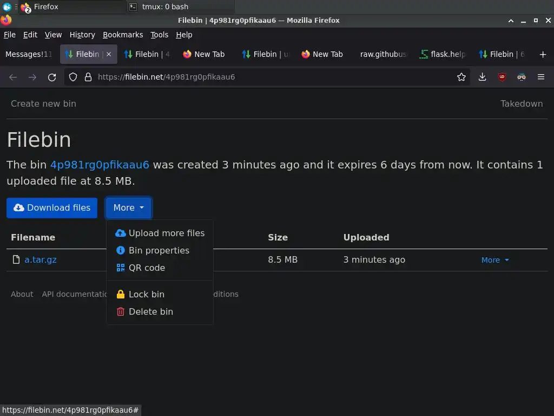Image resolution: width=554 pixels, height=416 pixels.
Task: Bookmark this page with the star icon
Action: click(x=461, y=77)
